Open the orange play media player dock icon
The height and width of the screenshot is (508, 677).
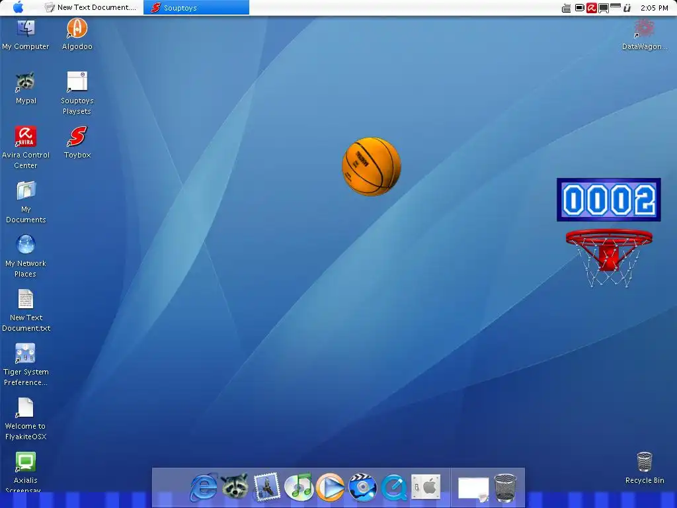[x=331, y=487]
